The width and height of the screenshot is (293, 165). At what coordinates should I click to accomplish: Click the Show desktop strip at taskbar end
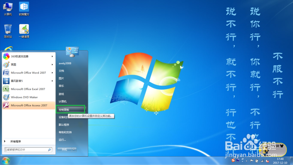[x=292, y=161]
